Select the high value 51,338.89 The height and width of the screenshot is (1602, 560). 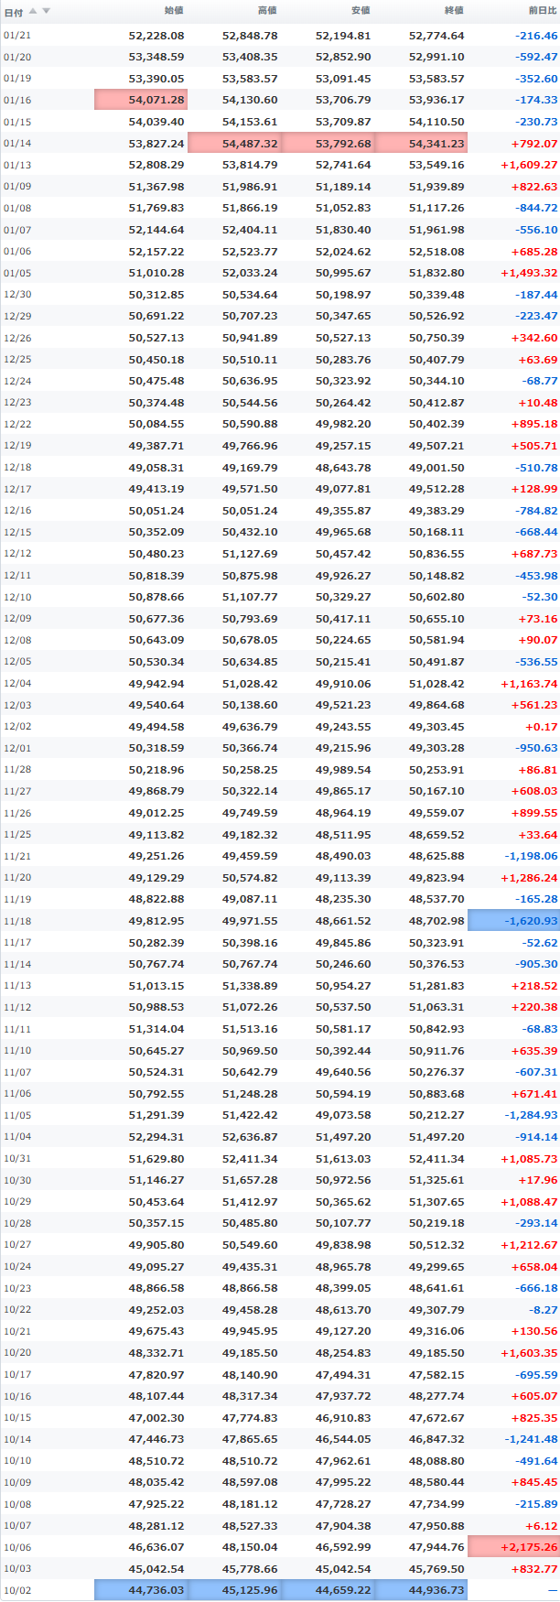point(250,986)
